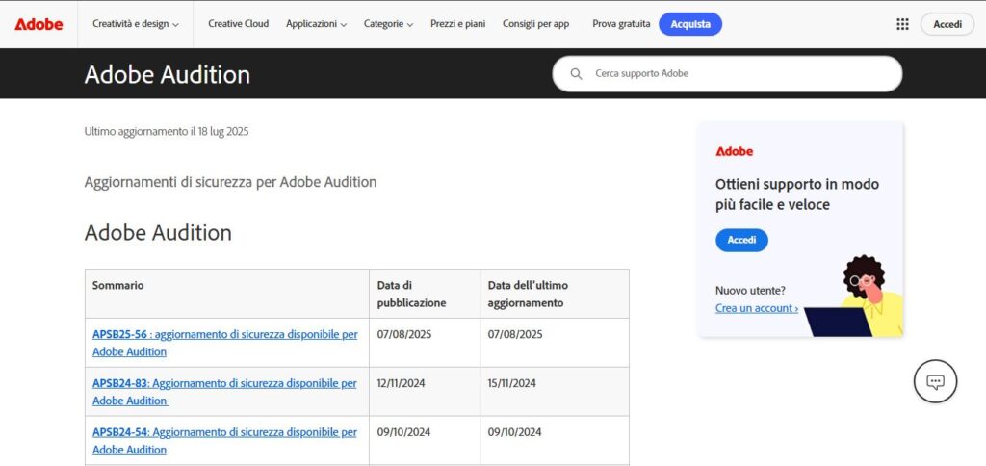Image resolution: width=986 pixels, height=466 pixels.
Task: Expand the Categorie menu
Action: (389, 24)
